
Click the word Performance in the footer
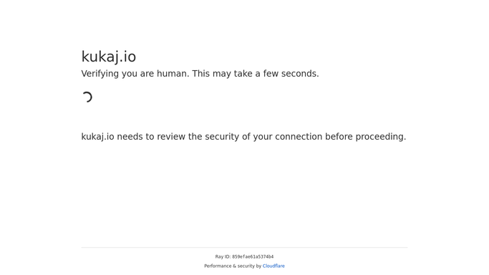(x=218, y=266)
